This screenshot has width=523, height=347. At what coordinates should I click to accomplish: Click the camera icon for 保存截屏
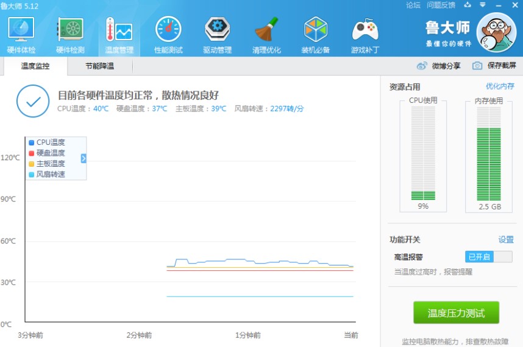pos(477,66)
